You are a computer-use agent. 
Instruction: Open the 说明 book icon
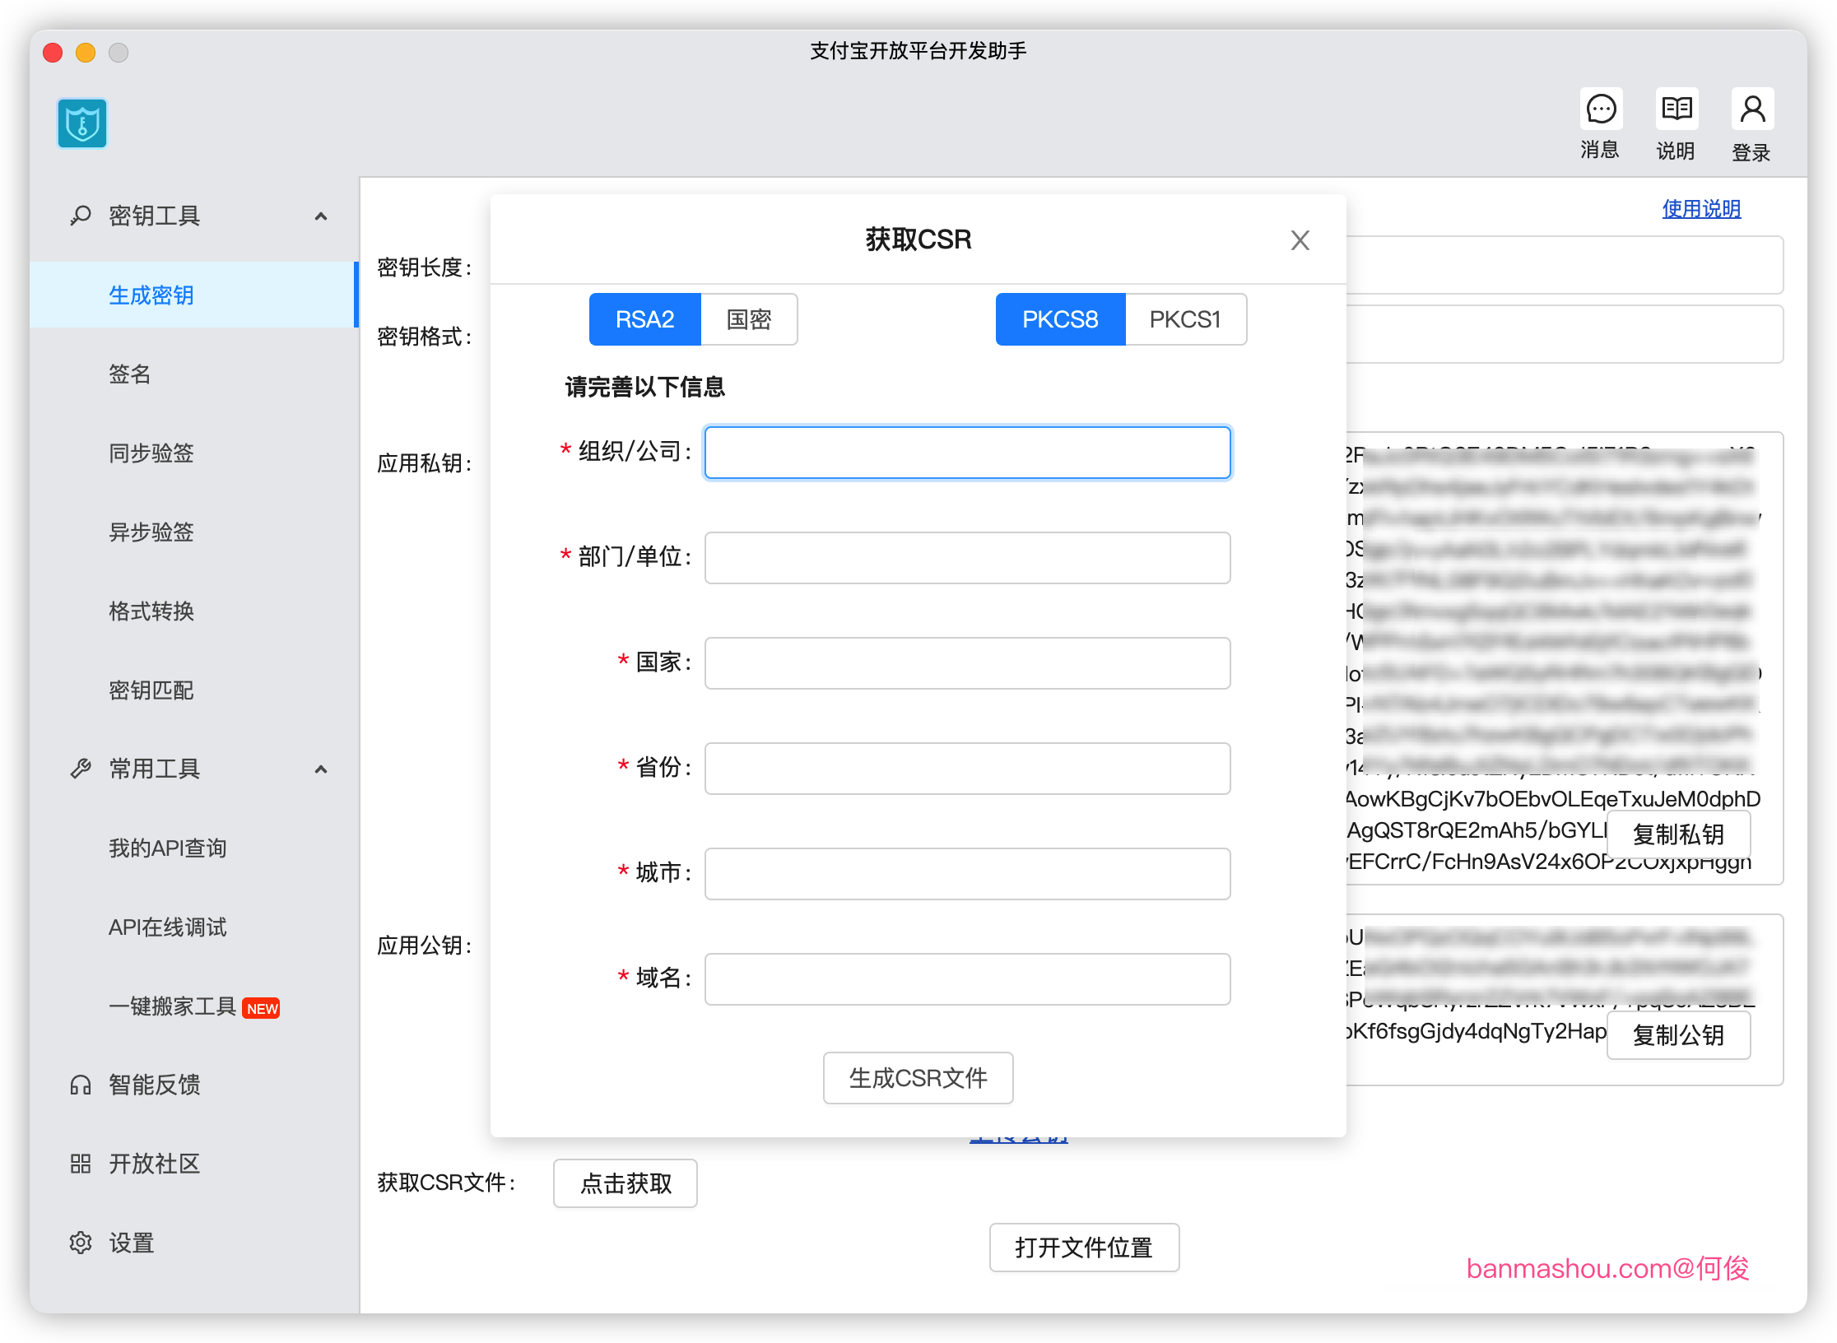(1677, 109)
